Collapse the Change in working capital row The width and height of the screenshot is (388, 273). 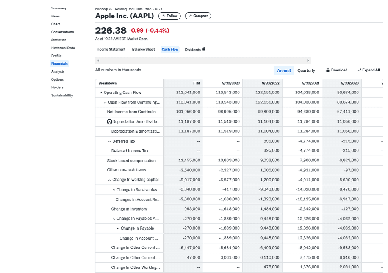point(110,180)
